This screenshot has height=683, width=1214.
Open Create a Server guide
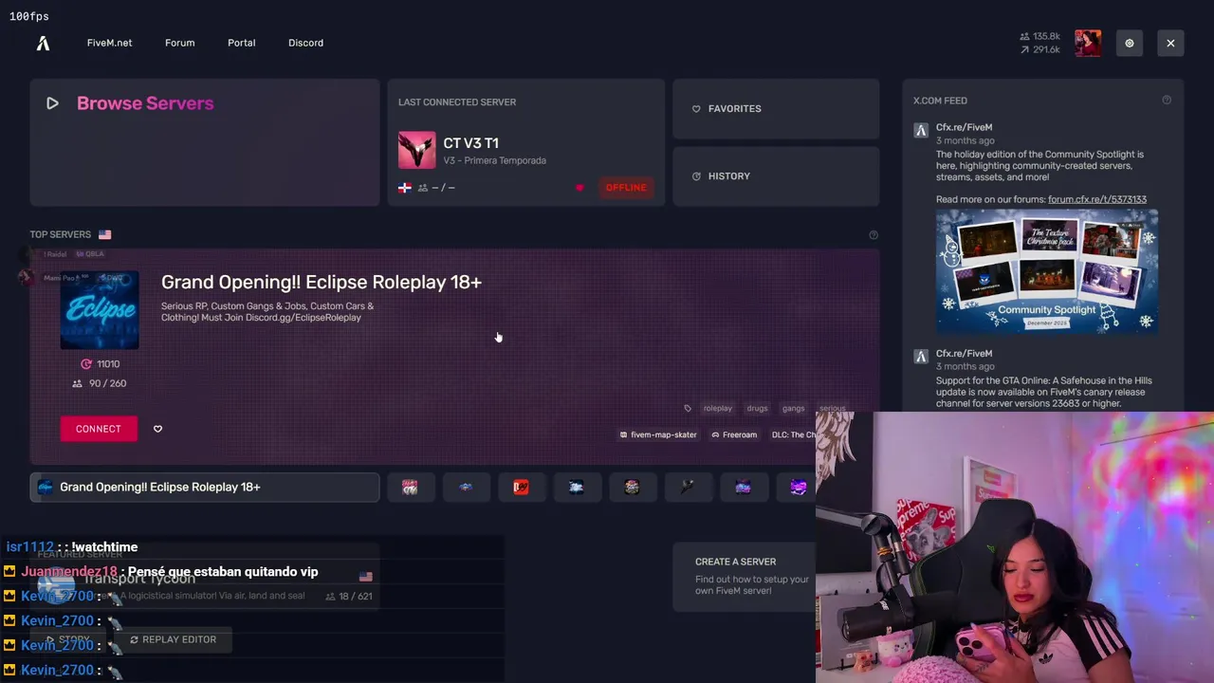coord(745,577)
